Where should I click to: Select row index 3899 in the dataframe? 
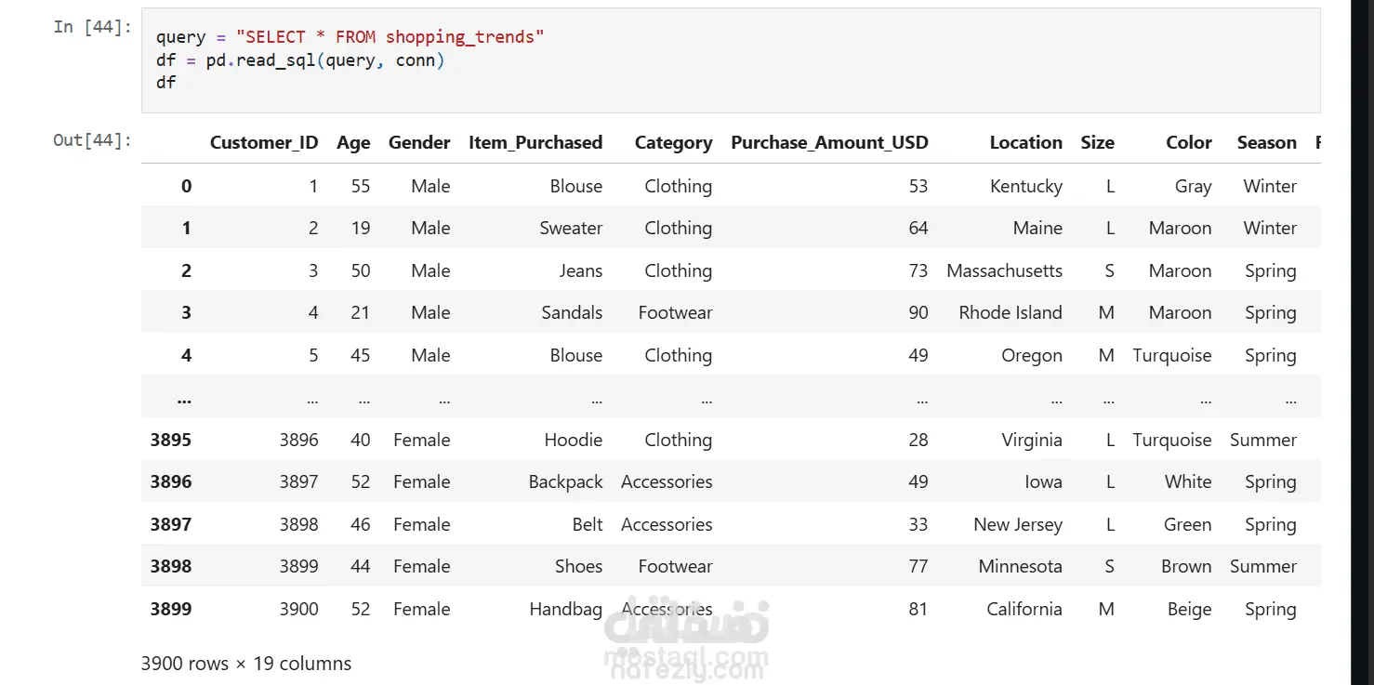point(171,609)
